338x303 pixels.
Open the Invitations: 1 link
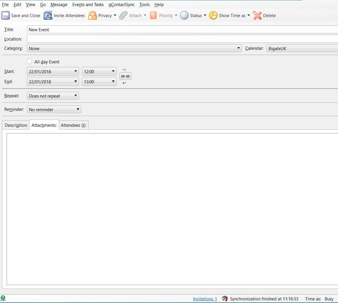[x=205, y=299]
